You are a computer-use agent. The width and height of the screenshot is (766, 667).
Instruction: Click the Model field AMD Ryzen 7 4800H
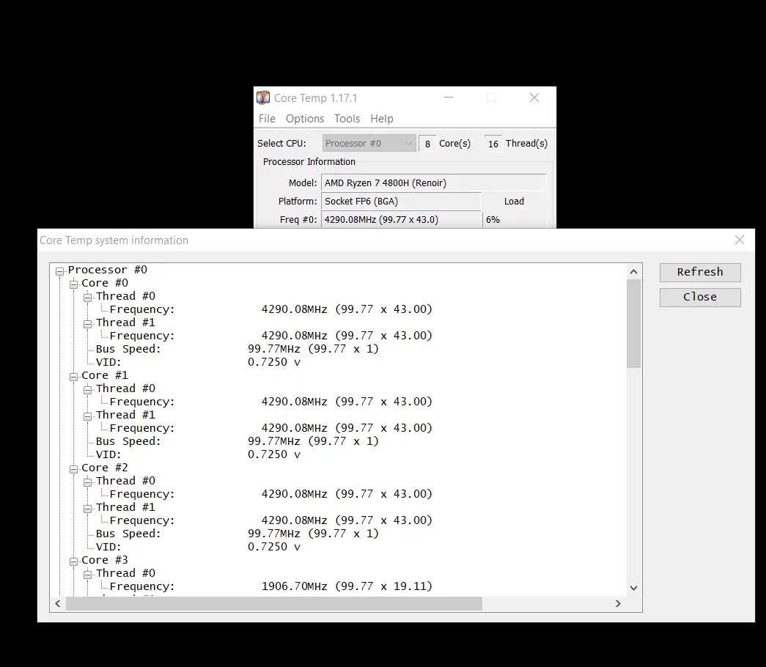433,183
